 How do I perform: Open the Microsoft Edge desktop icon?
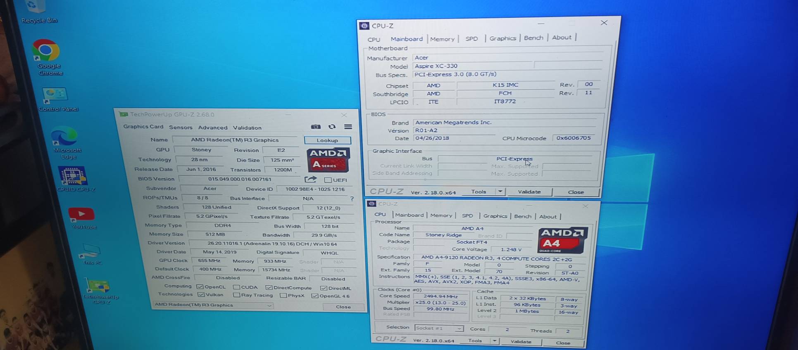(x=65, y=138)
